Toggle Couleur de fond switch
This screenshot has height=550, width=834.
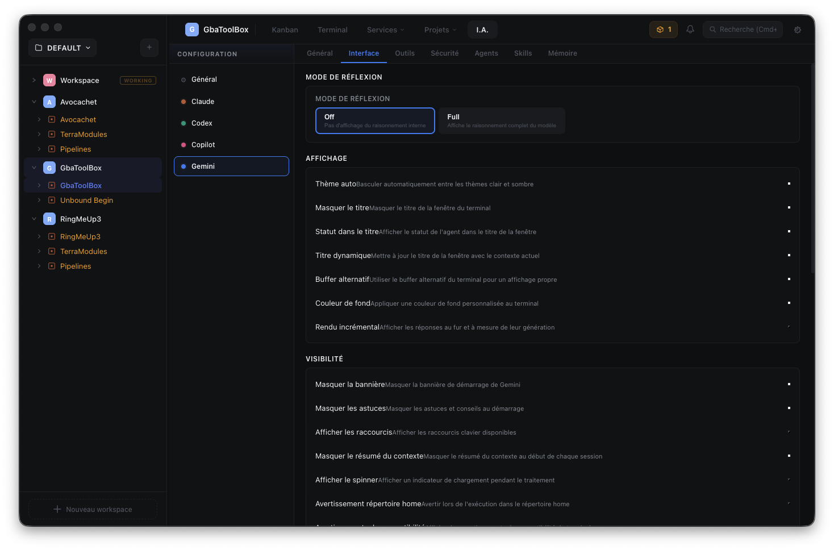point(789,303)
